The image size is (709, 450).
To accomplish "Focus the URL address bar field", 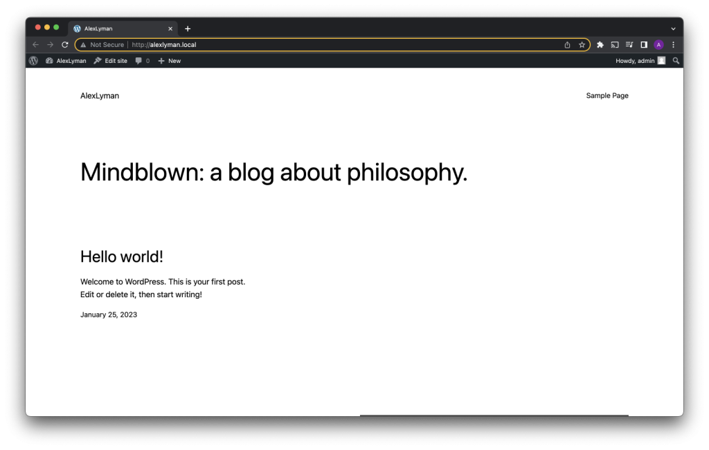I will click(346, 45).
